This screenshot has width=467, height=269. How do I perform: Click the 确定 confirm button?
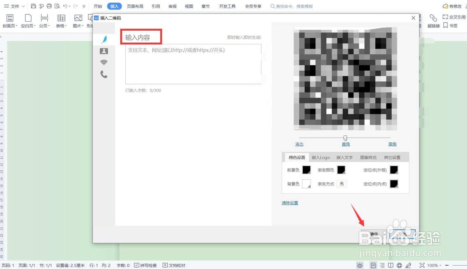coord(374,234)
